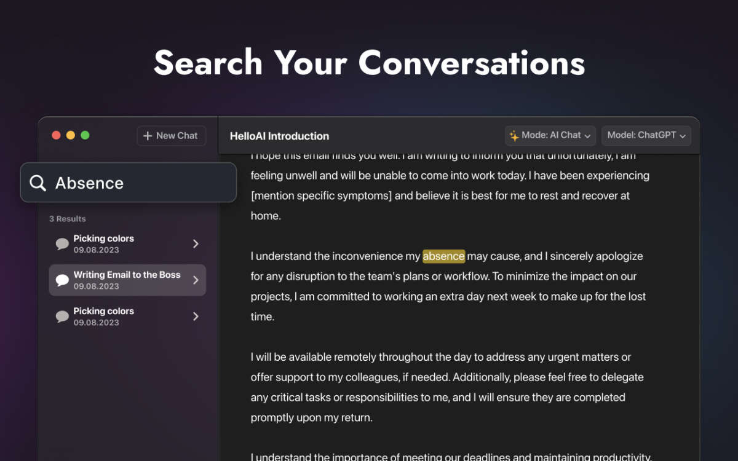Open the Model: ChatGPT dropdown
Image resolution: width=738 pixels, height=461 pixels.
click(646, 136)
